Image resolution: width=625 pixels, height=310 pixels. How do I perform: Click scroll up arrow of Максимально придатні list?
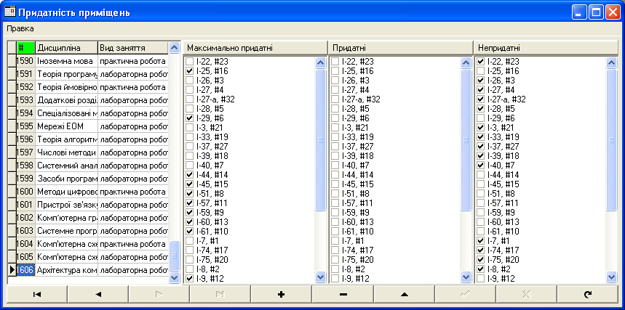coord(320,62)
